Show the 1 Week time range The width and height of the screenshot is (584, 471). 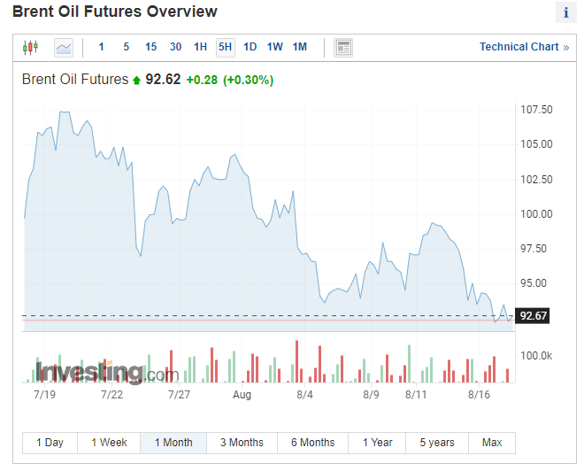(109, 443)
